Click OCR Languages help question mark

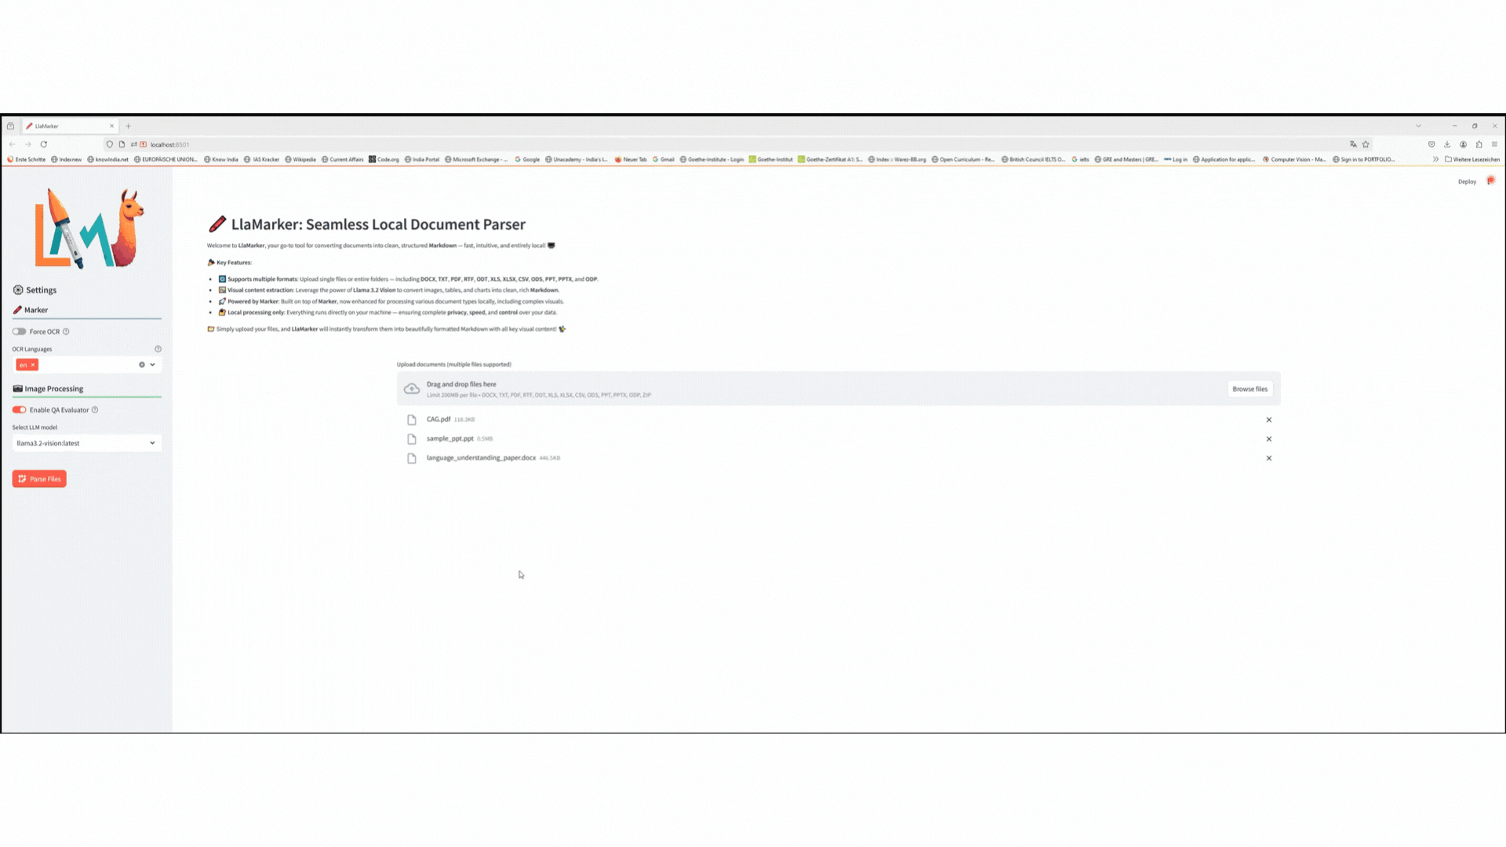point(158,349)
